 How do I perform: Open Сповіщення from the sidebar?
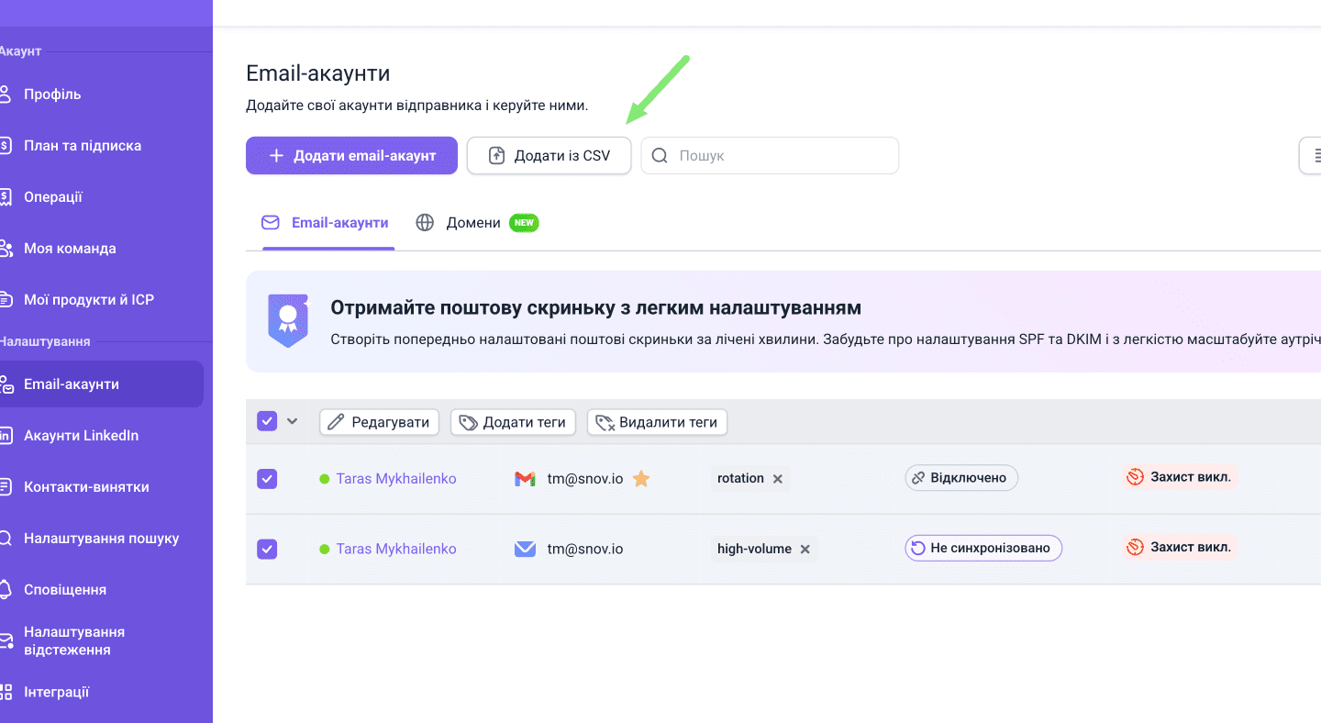point(64,590)
